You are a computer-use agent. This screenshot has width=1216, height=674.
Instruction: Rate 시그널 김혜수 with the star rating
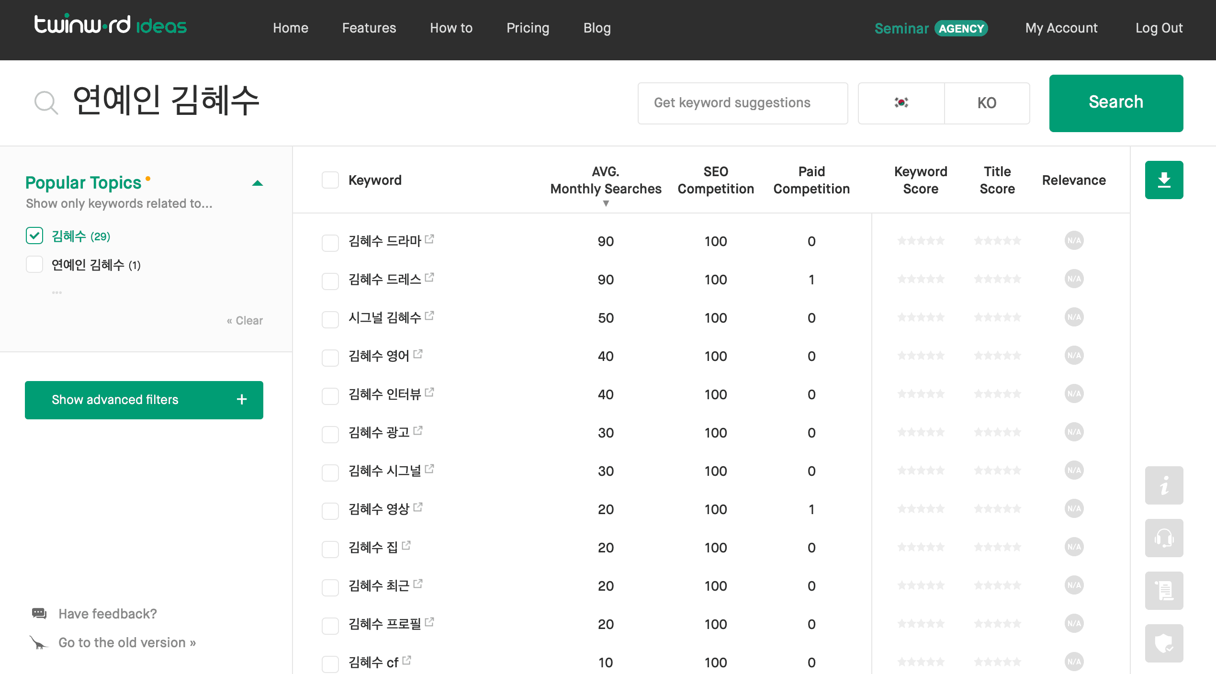(x=920, y=317)
